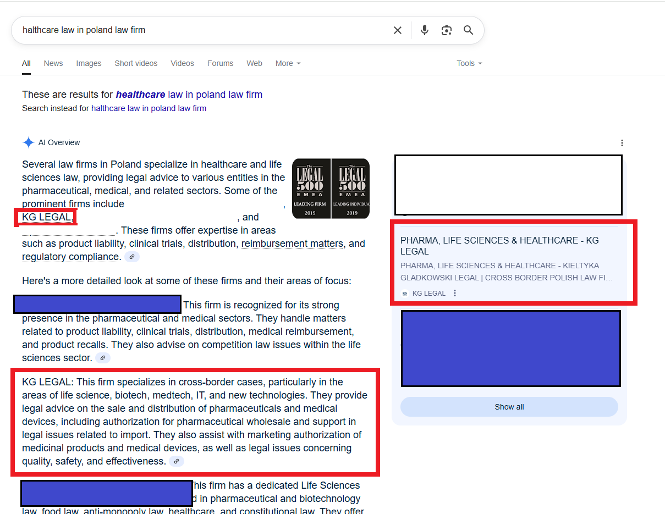Submit the search with the magnifying glass icon
Viewport: 665px width, 514px height.
469,30
